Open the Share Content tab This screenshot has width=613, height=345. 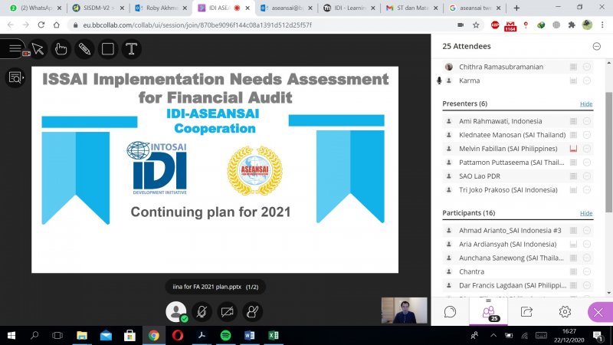pyautogui.click(x=526, y=311)
